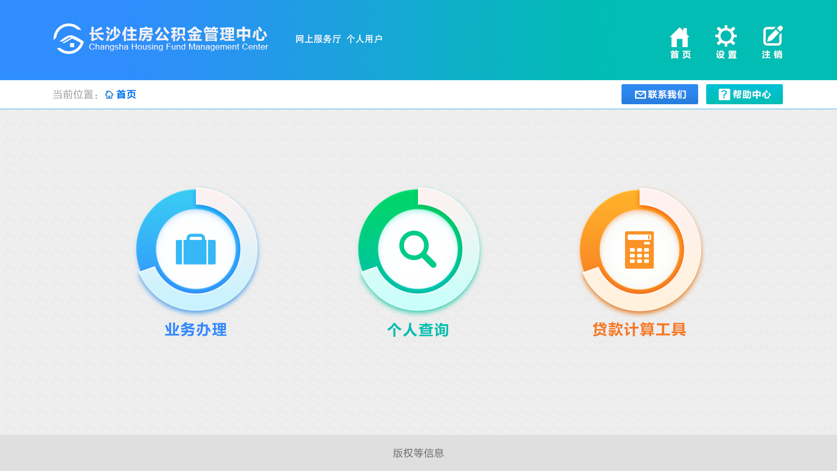Open the orange calculator icon
Image resolution: width=837 pixels, height=471 pixels.
click(640, 249)
